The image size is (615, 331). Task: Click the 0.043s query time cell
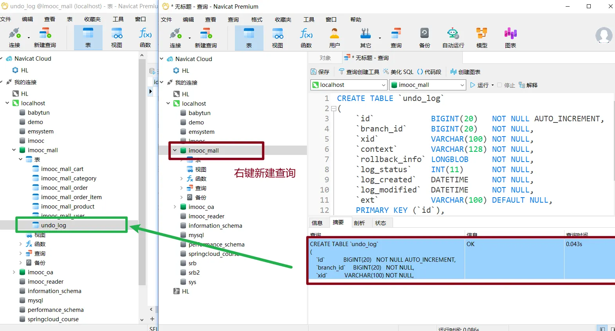pos(590,259)
